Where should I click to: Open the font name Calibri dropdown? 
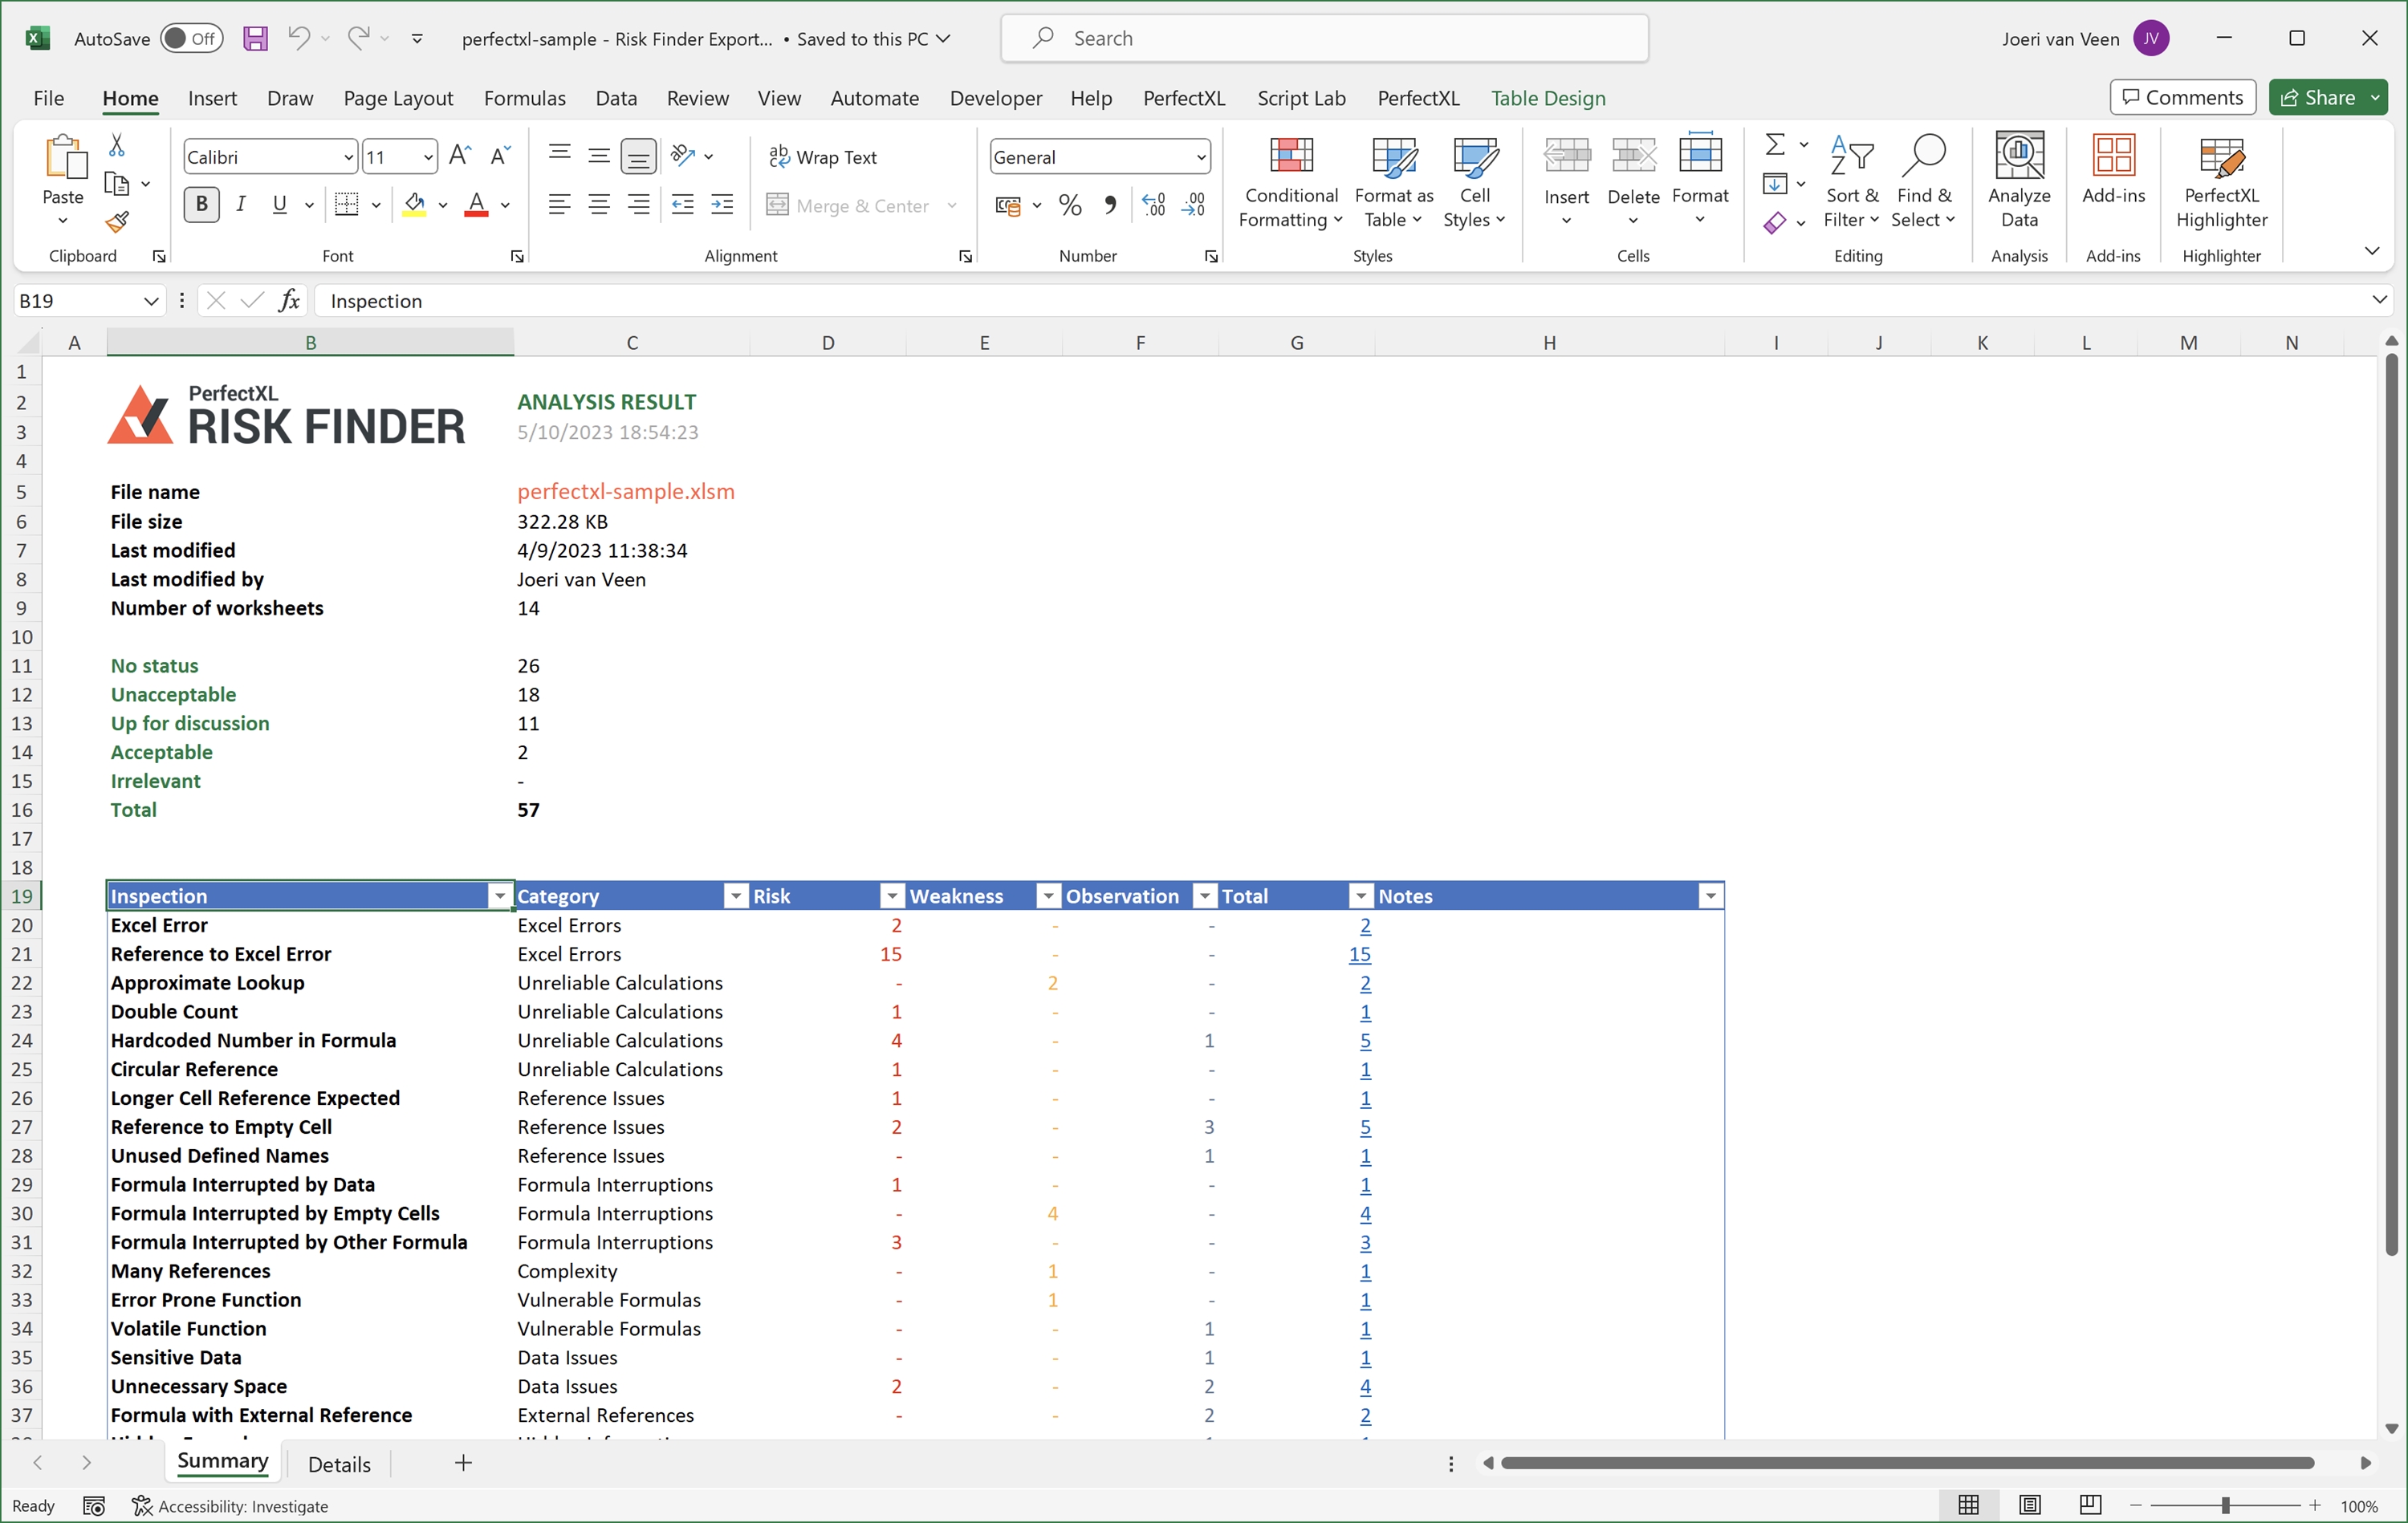348,157
